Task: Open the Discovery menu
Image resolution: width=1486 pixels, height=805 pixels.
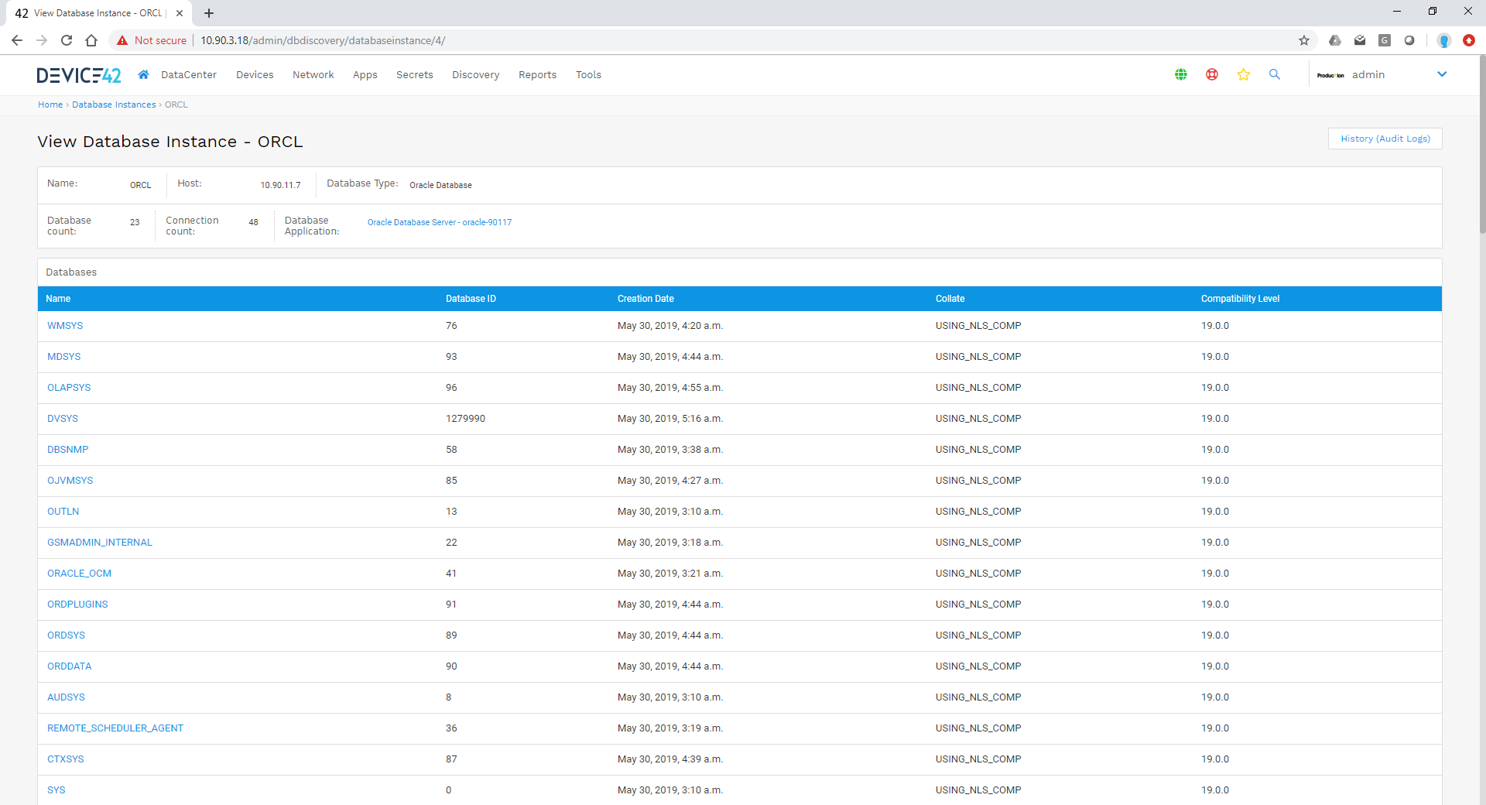Action: click(x=475, y=74)
